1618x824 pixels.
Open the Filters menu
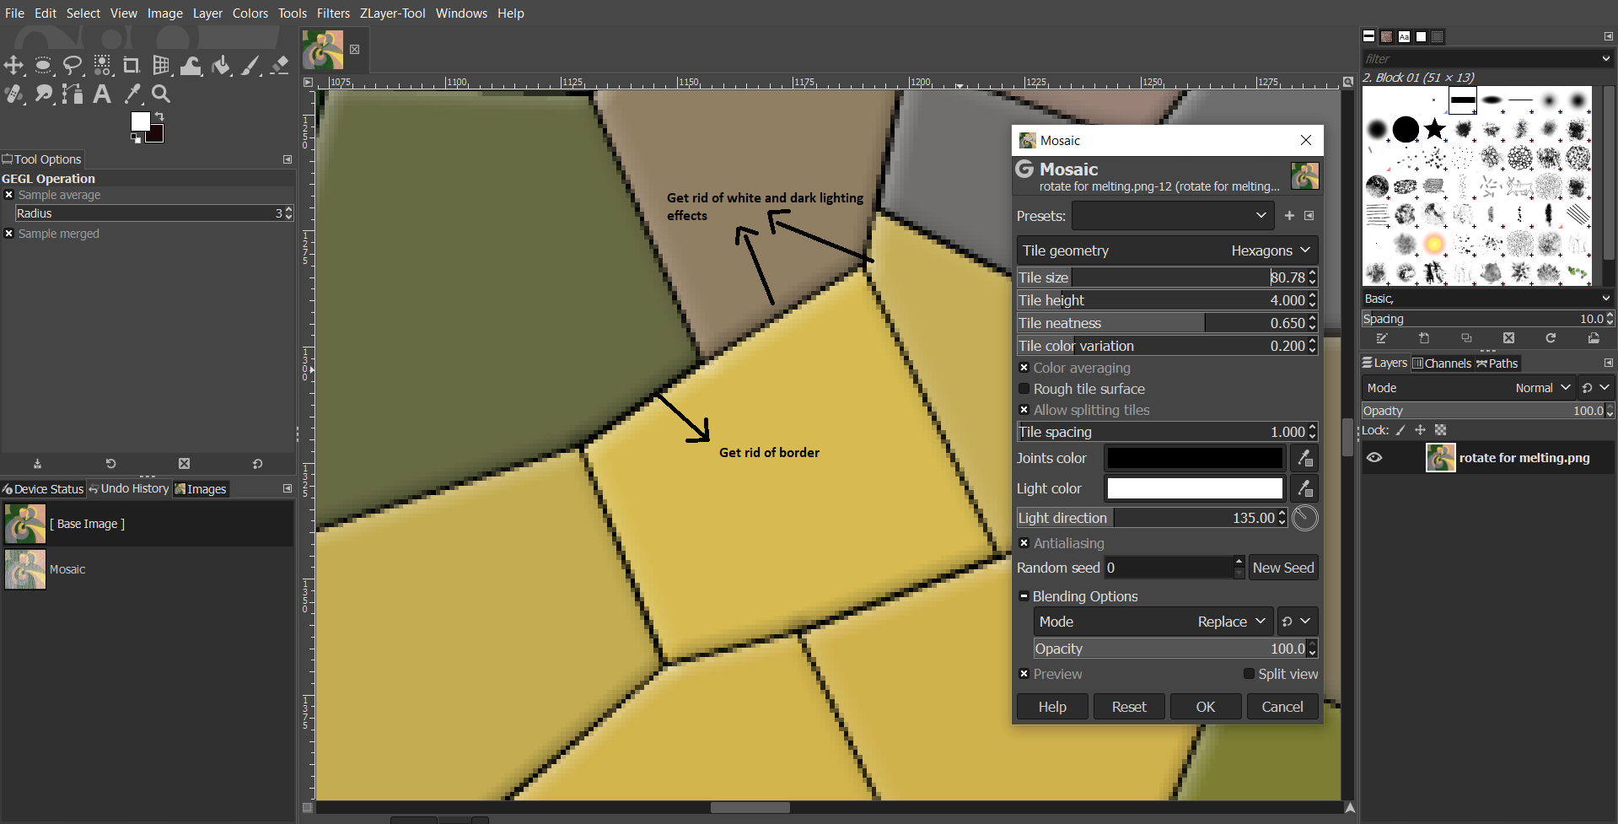click(333, 13)
